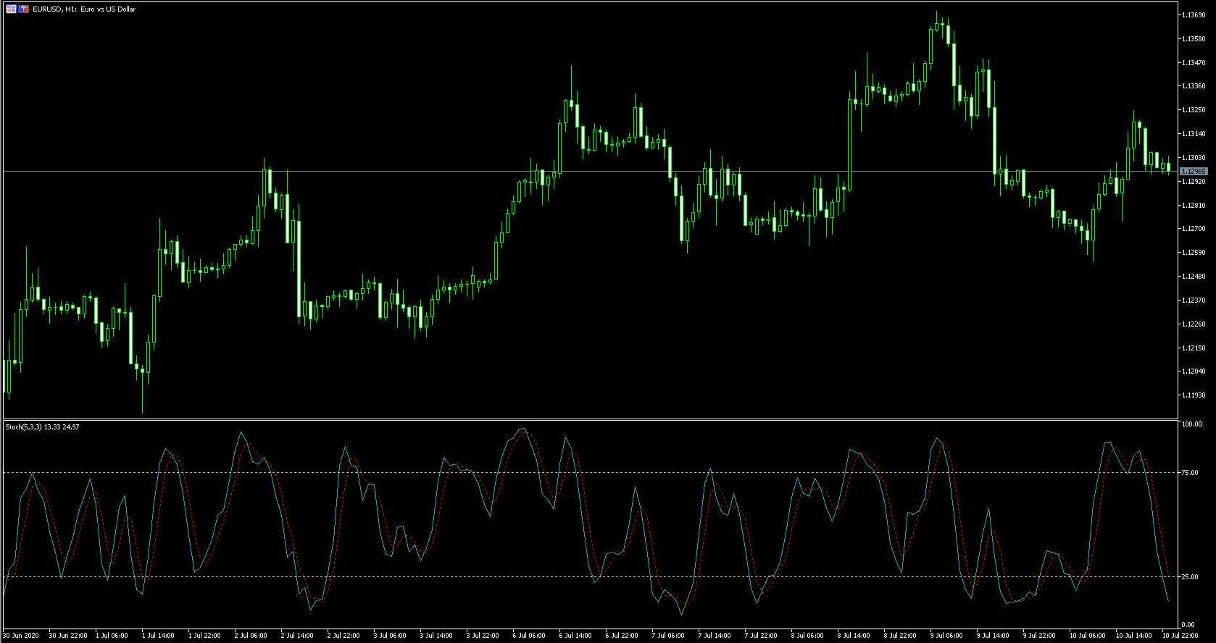The height and width of the screenshot is (643, 1216).
Task: Click the 3 Jul 14:00 time label
Action: 437,636
